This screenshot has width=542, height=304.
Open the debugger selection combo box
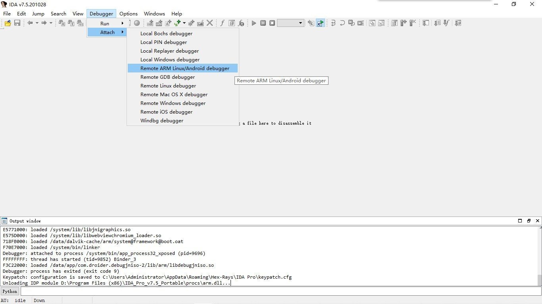[x=290, y=23]
